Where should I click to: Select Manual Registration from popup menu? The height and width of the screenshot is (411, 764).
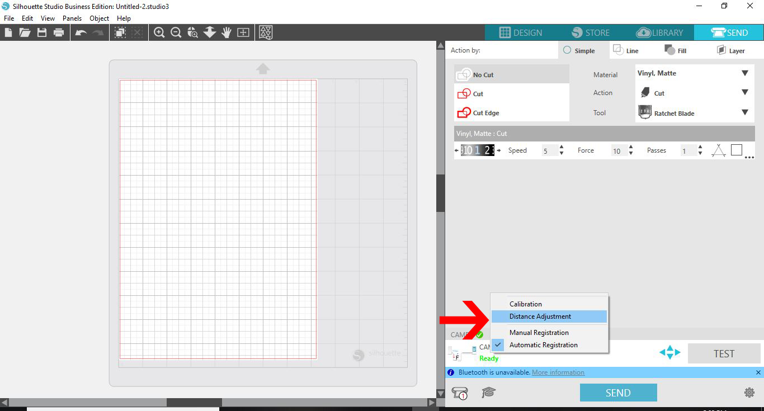click(549, 333)
